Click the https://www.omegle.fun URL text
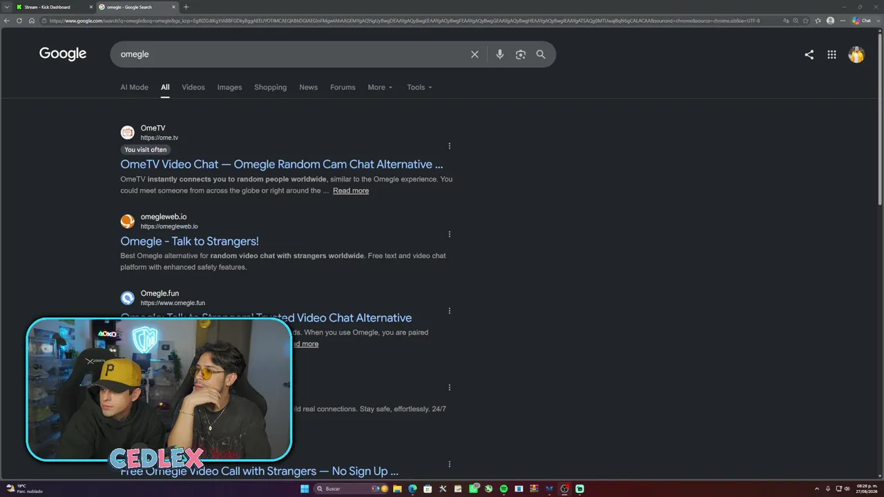 tap(173, 303)
